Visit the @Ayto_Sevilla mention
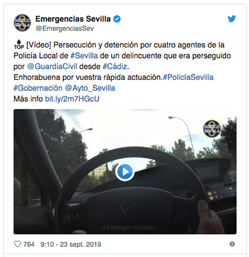This screenshot has height=257, width=249. [90, 88]
